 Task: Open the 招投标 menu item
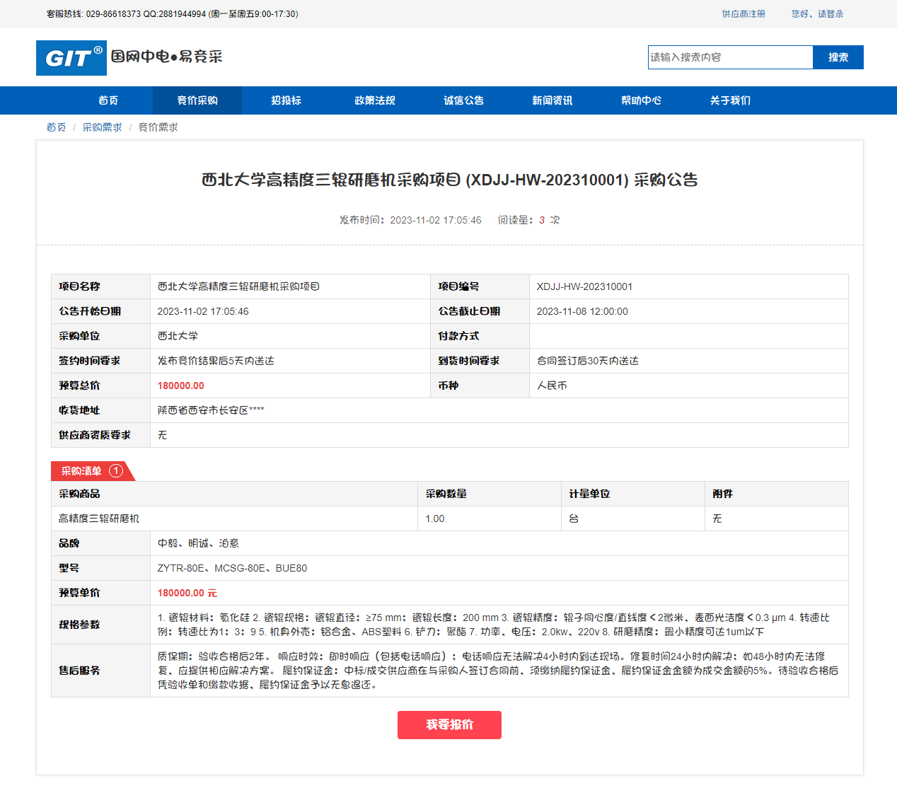click(x=286, y=100)
